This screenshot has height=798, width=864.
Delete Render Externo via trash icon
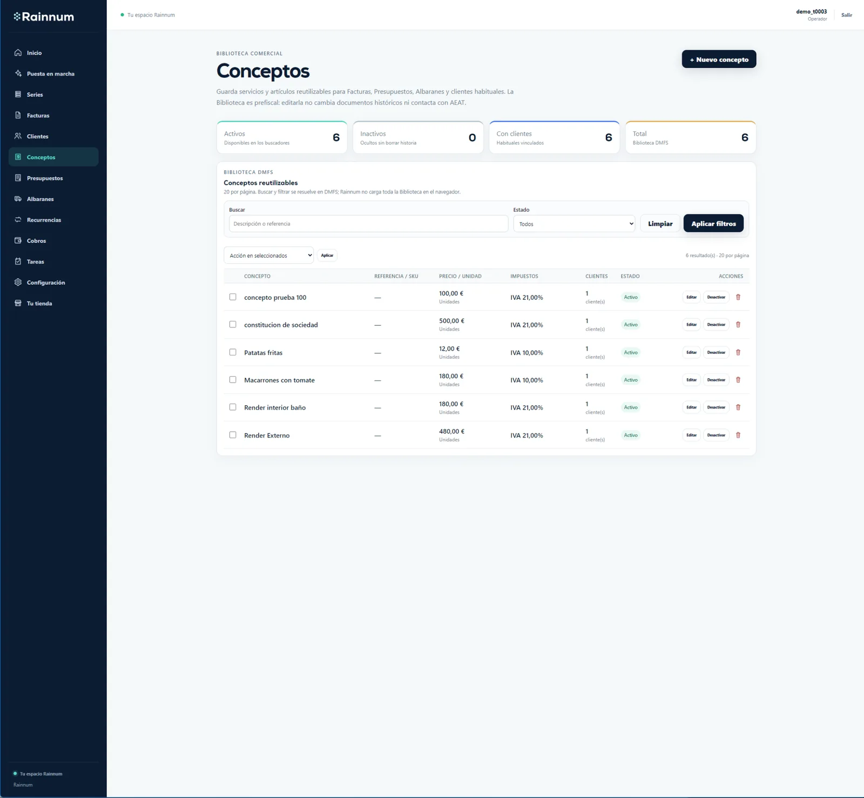[x=738, y=435]
